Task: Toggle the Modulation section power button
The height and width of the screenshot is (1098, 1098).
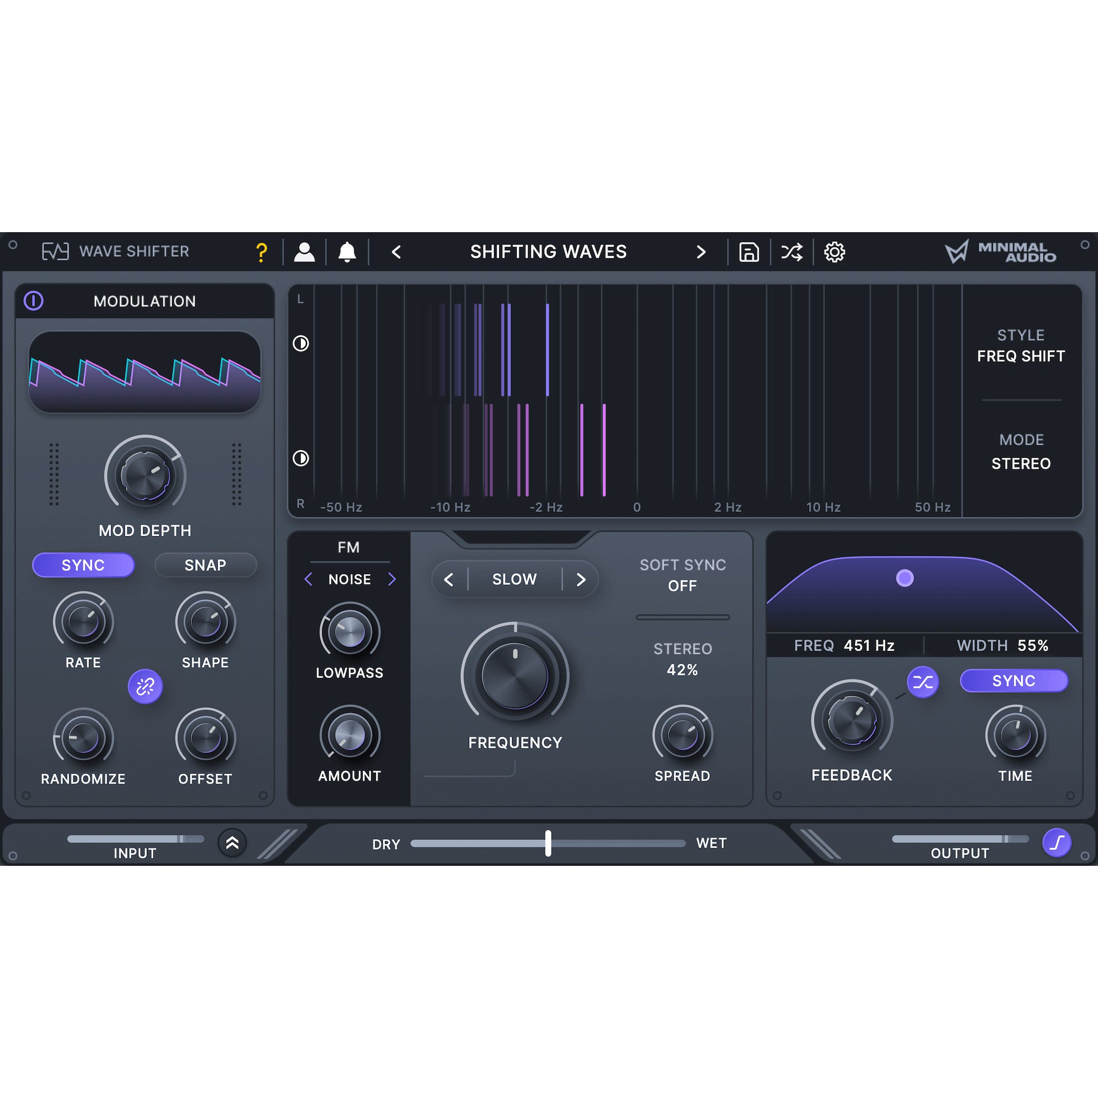Action: [34, 301]
